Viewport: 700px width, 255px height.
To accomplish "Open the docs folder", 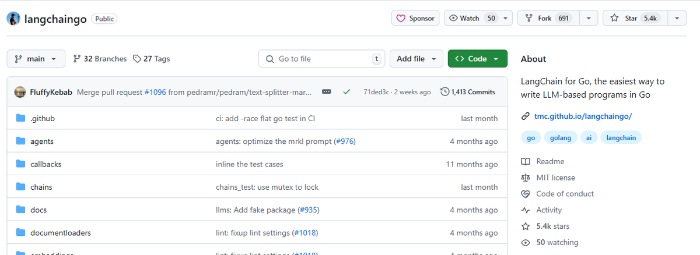I will tap(38, 210).
